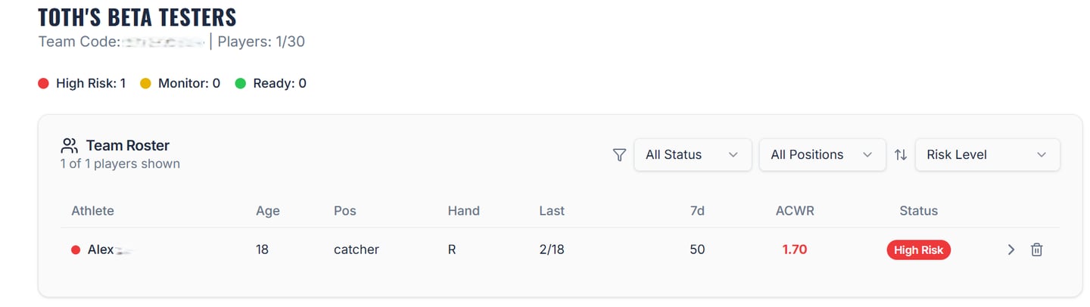Screen dimensions: 1090x307
Task: Click the sort arrows icon
Action: 900,155
